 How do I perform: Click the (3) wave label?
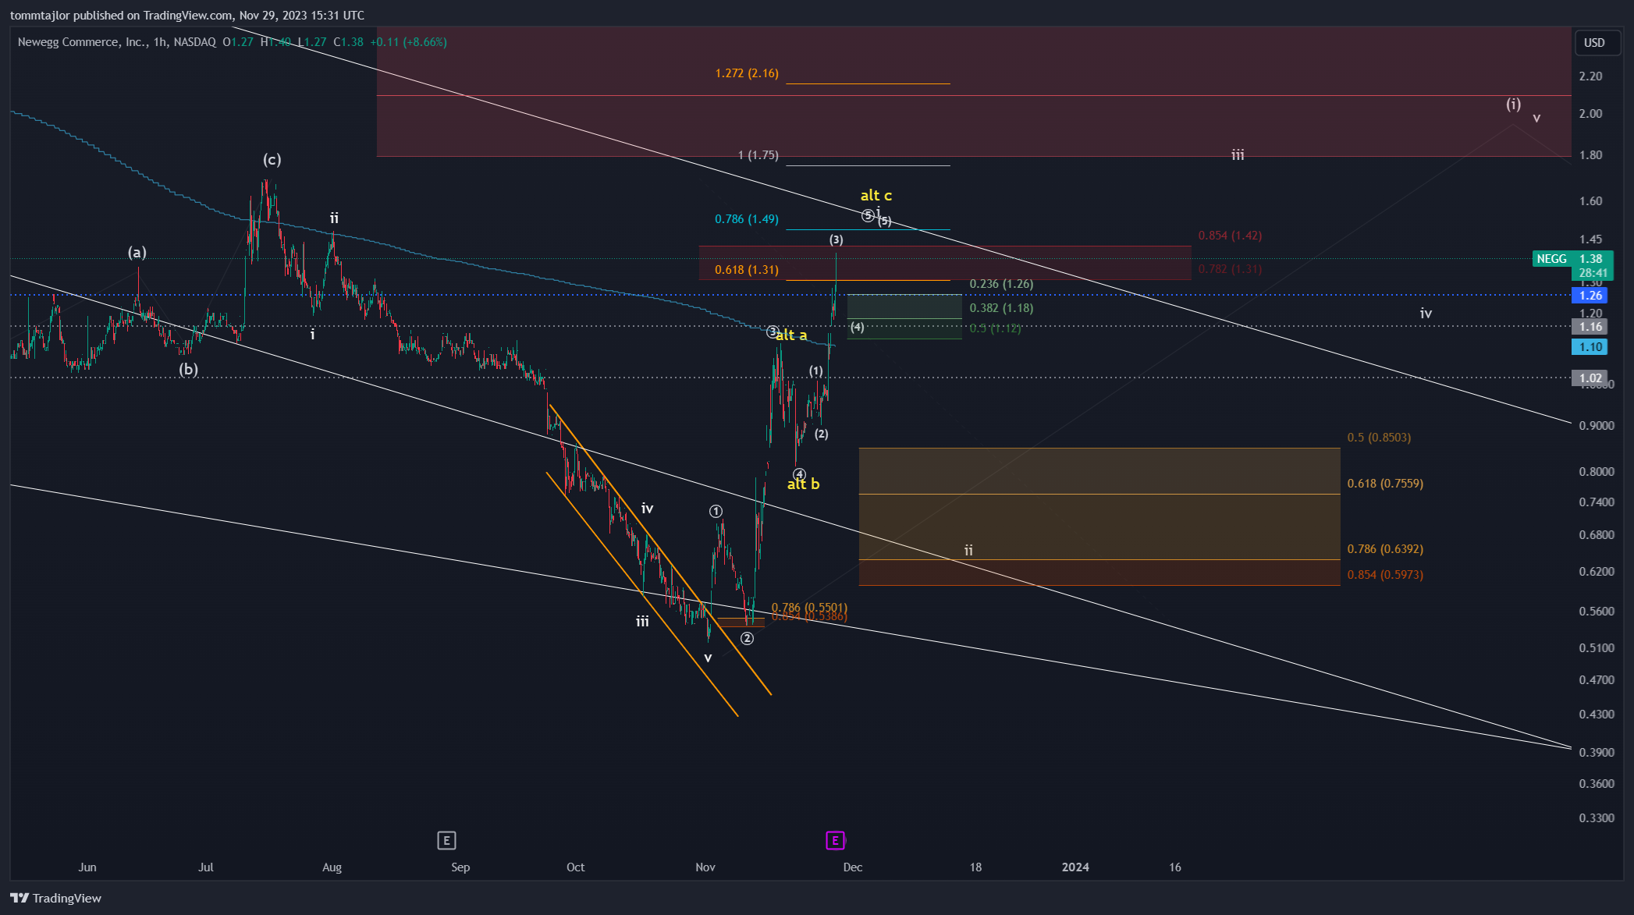(x=836, y=239)
